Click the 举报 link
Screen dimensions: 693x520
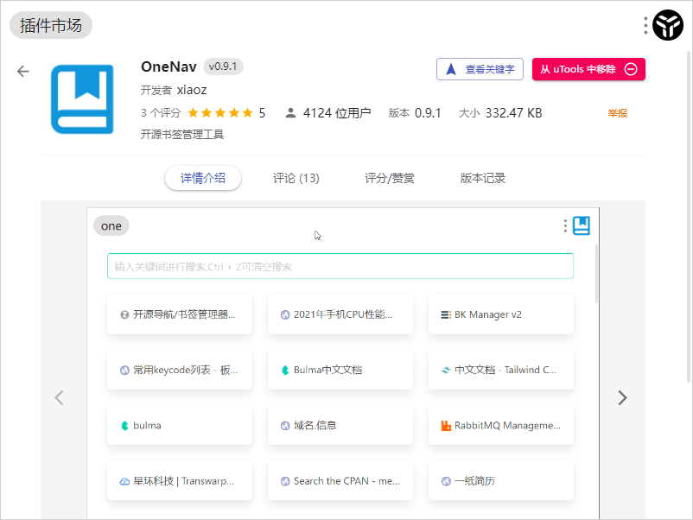click(617, 112)
